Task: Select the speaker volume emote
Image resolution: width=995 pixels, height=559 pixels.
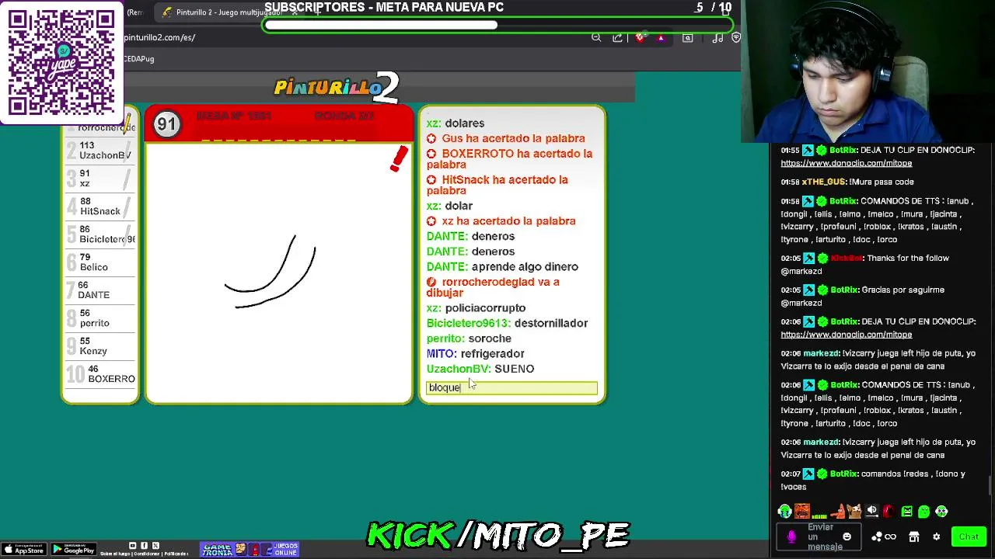Action: pyautogui.click(x=872, y=511)
